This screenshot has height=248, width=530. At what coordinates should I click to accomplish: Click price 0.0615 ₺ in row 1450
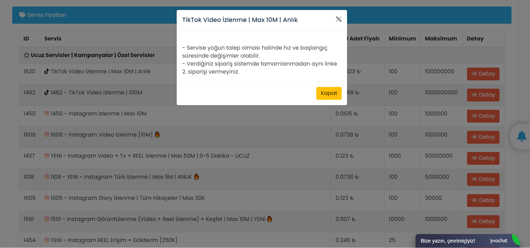(x=346, y=113)
